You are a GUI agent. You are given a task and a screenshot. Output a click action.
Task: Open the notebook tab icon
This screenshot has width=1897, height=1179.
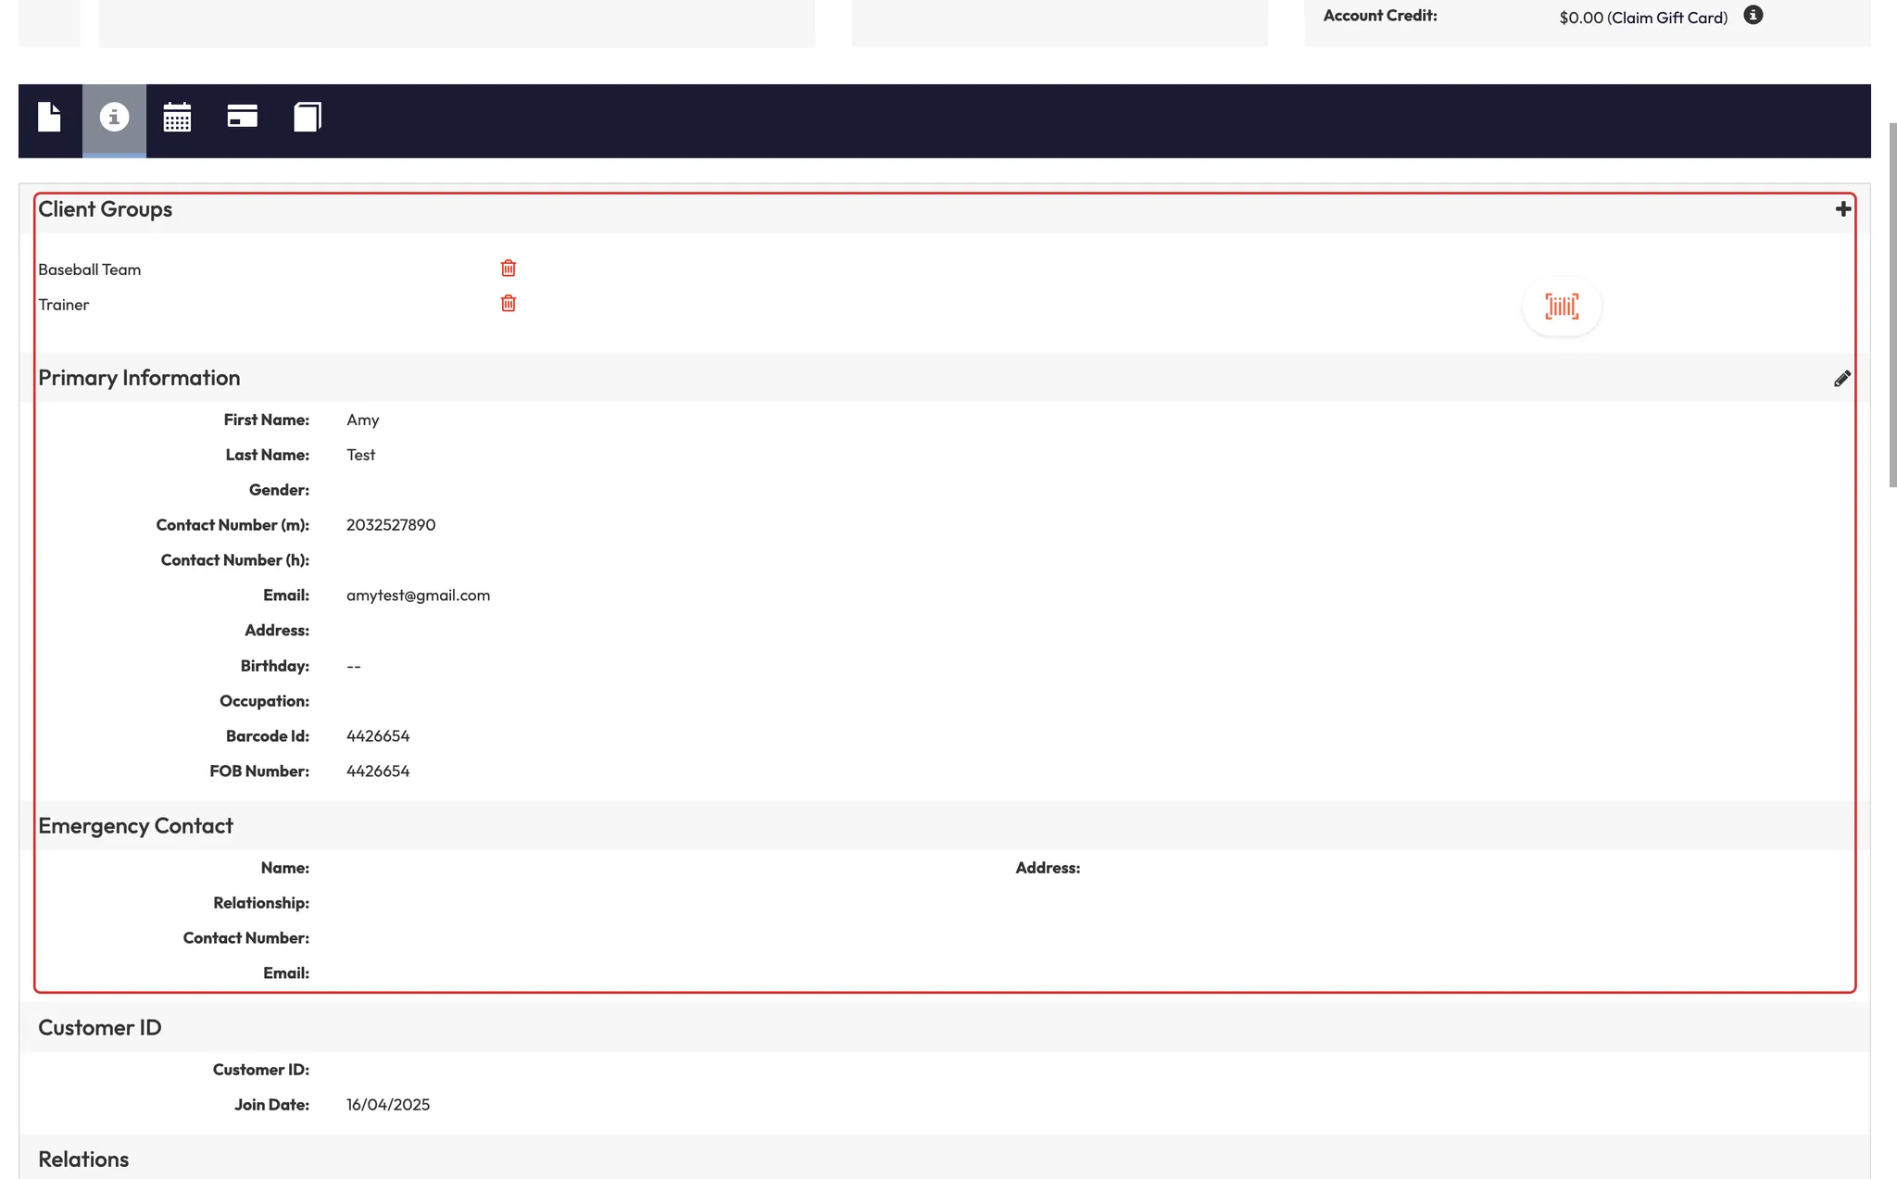(307, 118)
